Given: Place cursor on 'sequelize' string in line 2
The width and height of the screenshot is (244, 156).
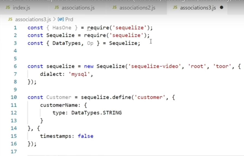Looking at the screenshot, I should coord(126,35).
